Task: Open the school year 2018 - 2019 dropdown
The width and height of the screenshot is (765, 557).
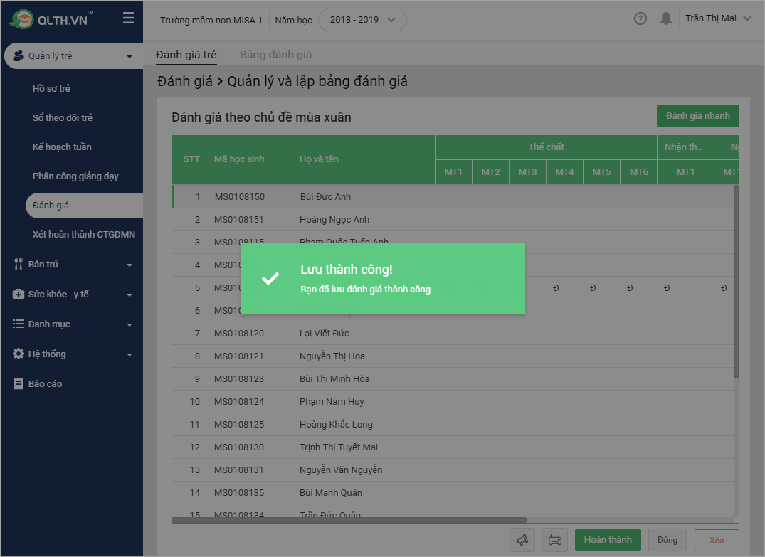Action: 362,20
